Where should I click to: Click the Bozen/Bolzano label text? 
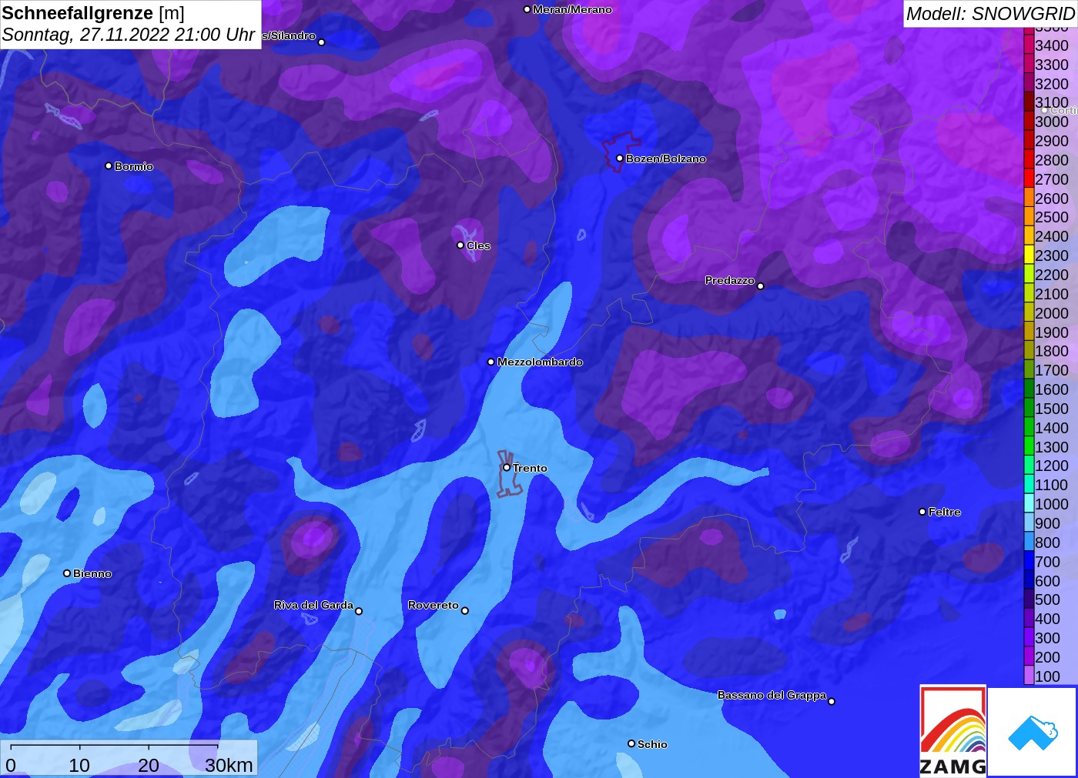[x=666, y=159]
